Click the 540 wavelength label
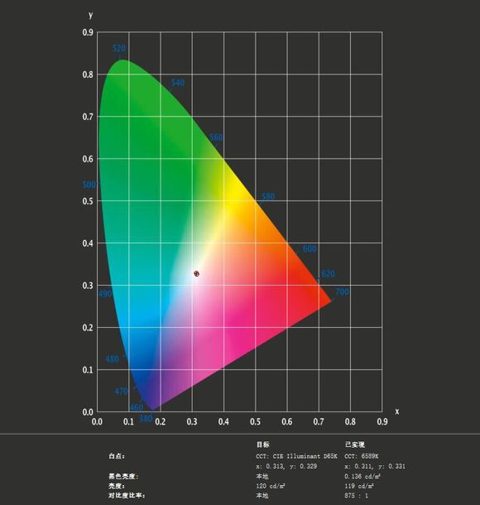The width and height of the screenshot is (480, 505). (178, 83)
